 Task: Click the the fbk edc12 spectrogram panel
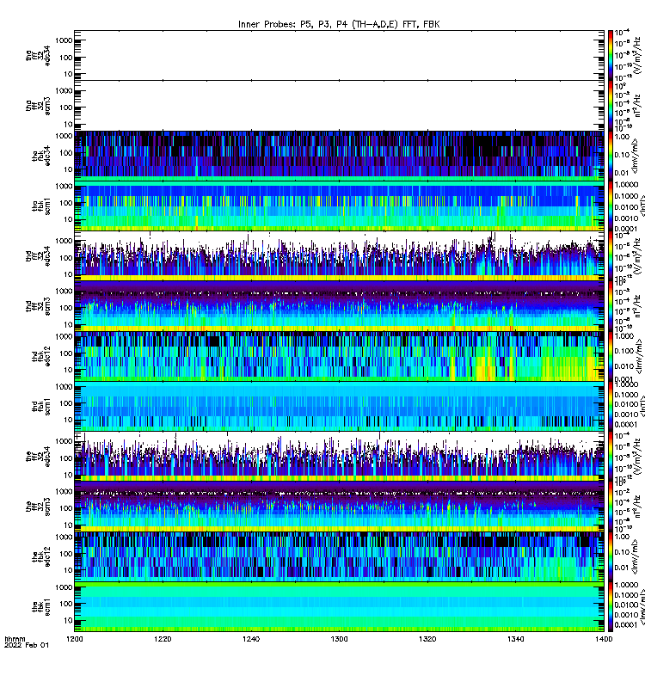pos(339,557)
